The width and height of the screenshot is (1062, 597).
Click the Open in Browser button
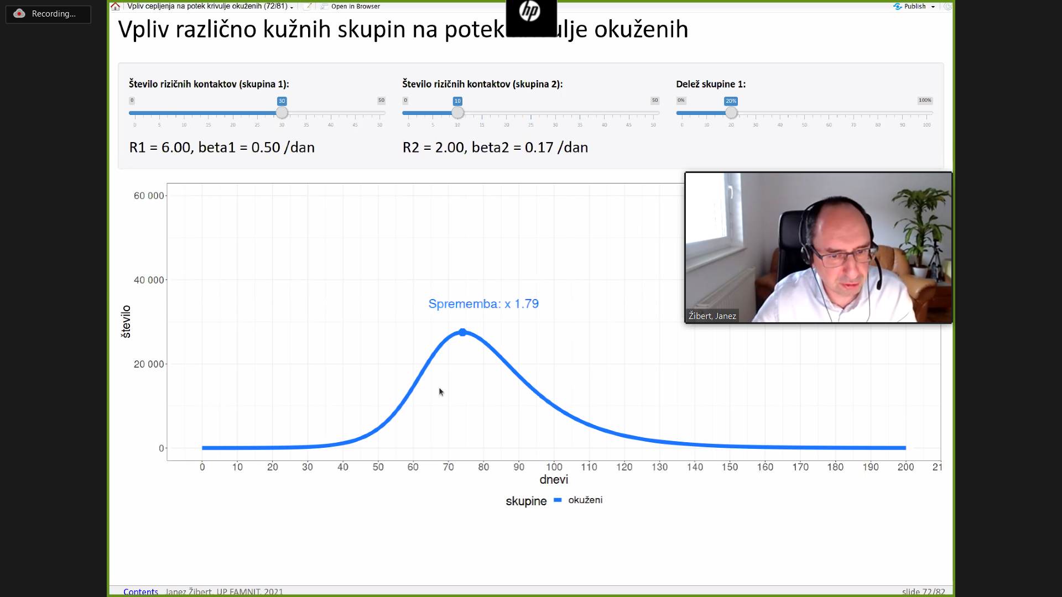click(x=356, y=7)
